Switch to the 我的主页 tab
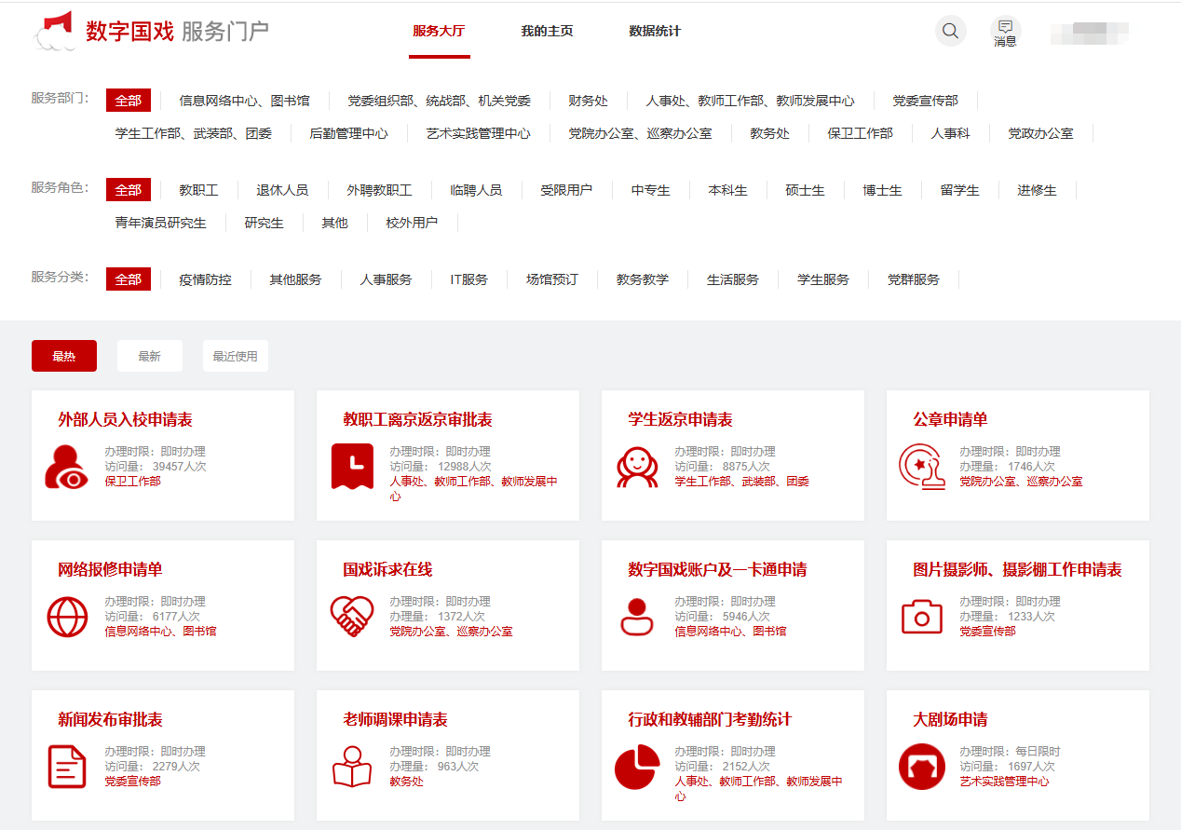The width and height of the screenshot is (1181, 830). [547, 32]
